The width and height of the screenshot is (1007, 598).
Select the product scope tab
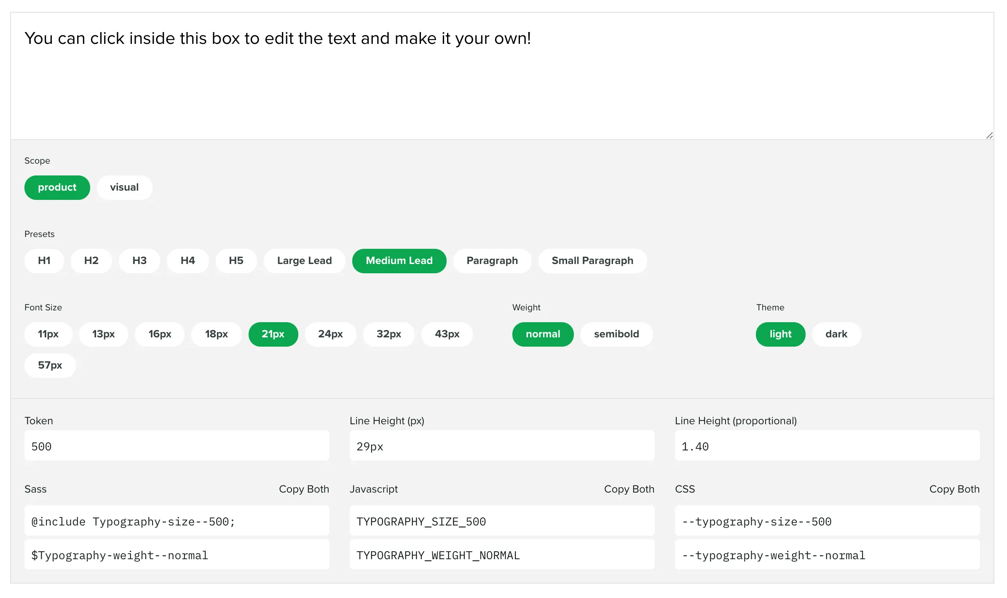[x=57, y=187]
